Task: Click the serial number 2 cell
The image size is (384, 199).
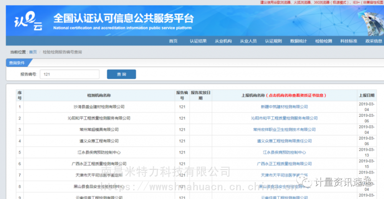Action: [20, 118]
